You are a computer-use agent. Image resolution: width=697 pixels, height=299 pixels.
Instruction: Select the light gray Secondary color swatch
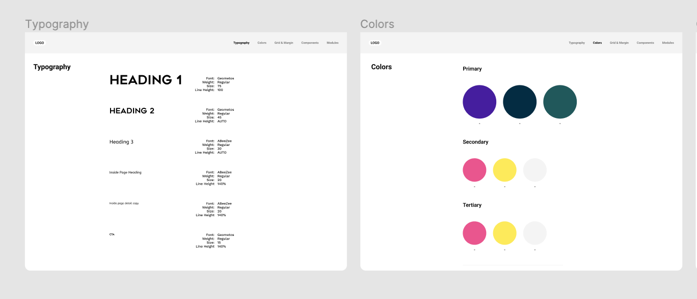[x=535, y=170]
